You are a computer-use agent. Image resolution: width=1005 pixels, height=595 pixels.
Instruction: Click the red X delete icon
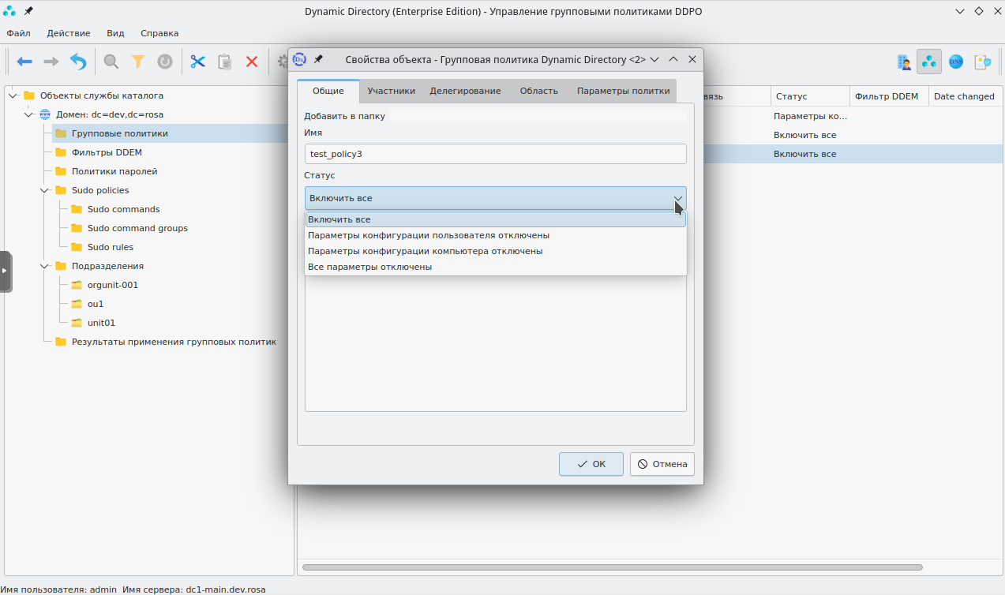[252, 62]
